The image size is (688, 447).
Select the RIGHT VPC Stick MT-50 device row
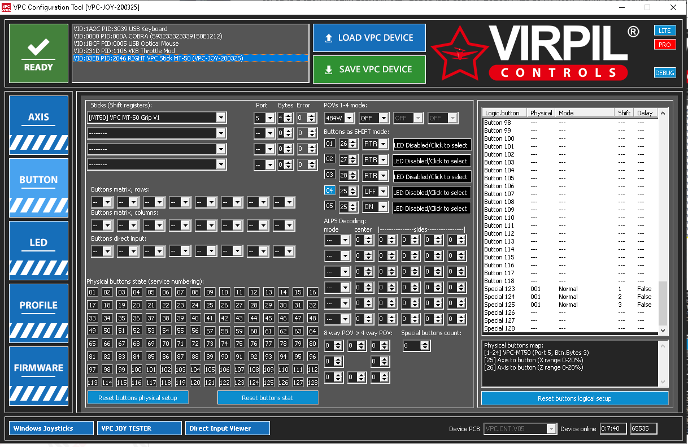click(190, 58)
